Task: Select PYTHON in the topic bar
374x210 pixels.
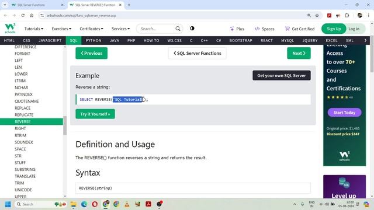Action: click(93, 40)
